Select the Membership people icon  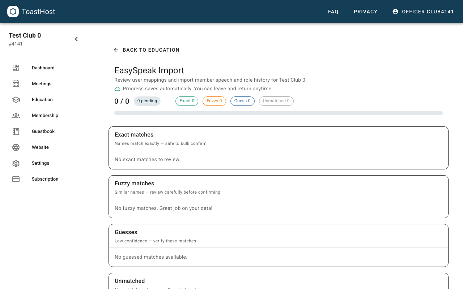(16, 115)
